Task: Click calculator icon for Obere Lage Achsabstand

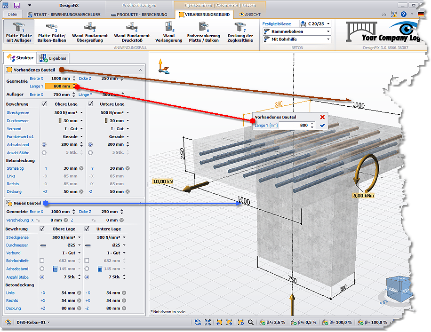Action: 55,269
